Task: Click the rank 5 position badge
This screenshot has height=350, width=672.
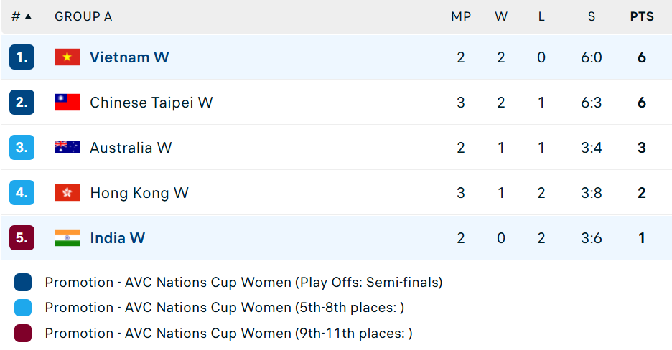Action: click(22, 238)
